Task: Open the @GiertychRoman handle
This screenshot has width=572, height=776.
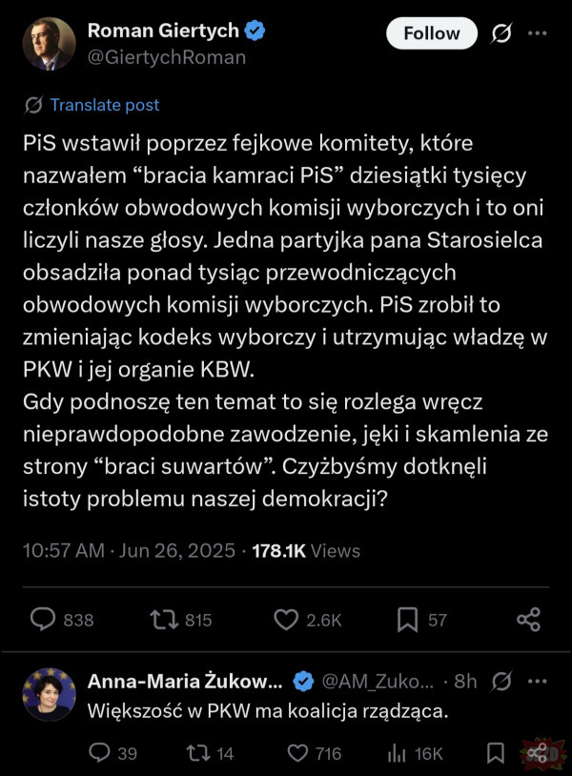Action: tap(167, 57)
